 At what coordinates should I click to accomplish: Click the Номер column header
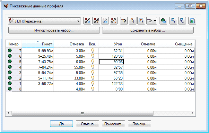pyautogui.click(x=14, y=44)
